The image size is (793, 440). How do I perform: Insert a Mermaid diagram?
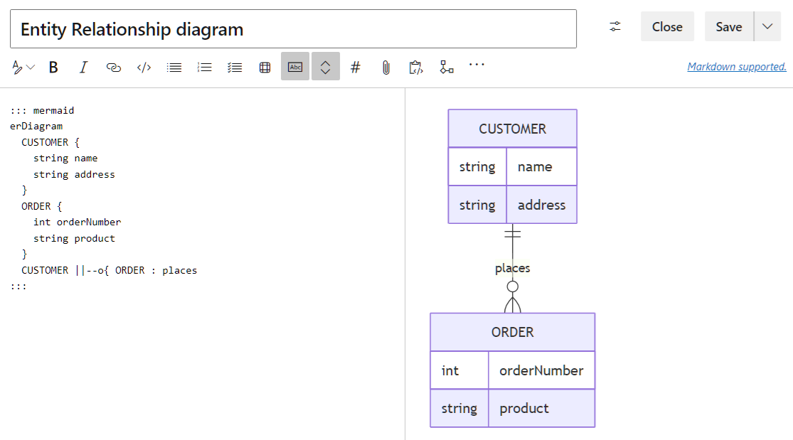pyautogui.click(x=446, y=66)
